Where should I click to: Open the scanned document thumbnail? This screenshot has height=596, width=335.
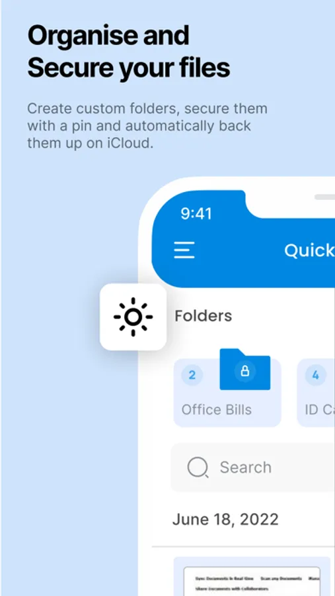click(x=254, y=577)
